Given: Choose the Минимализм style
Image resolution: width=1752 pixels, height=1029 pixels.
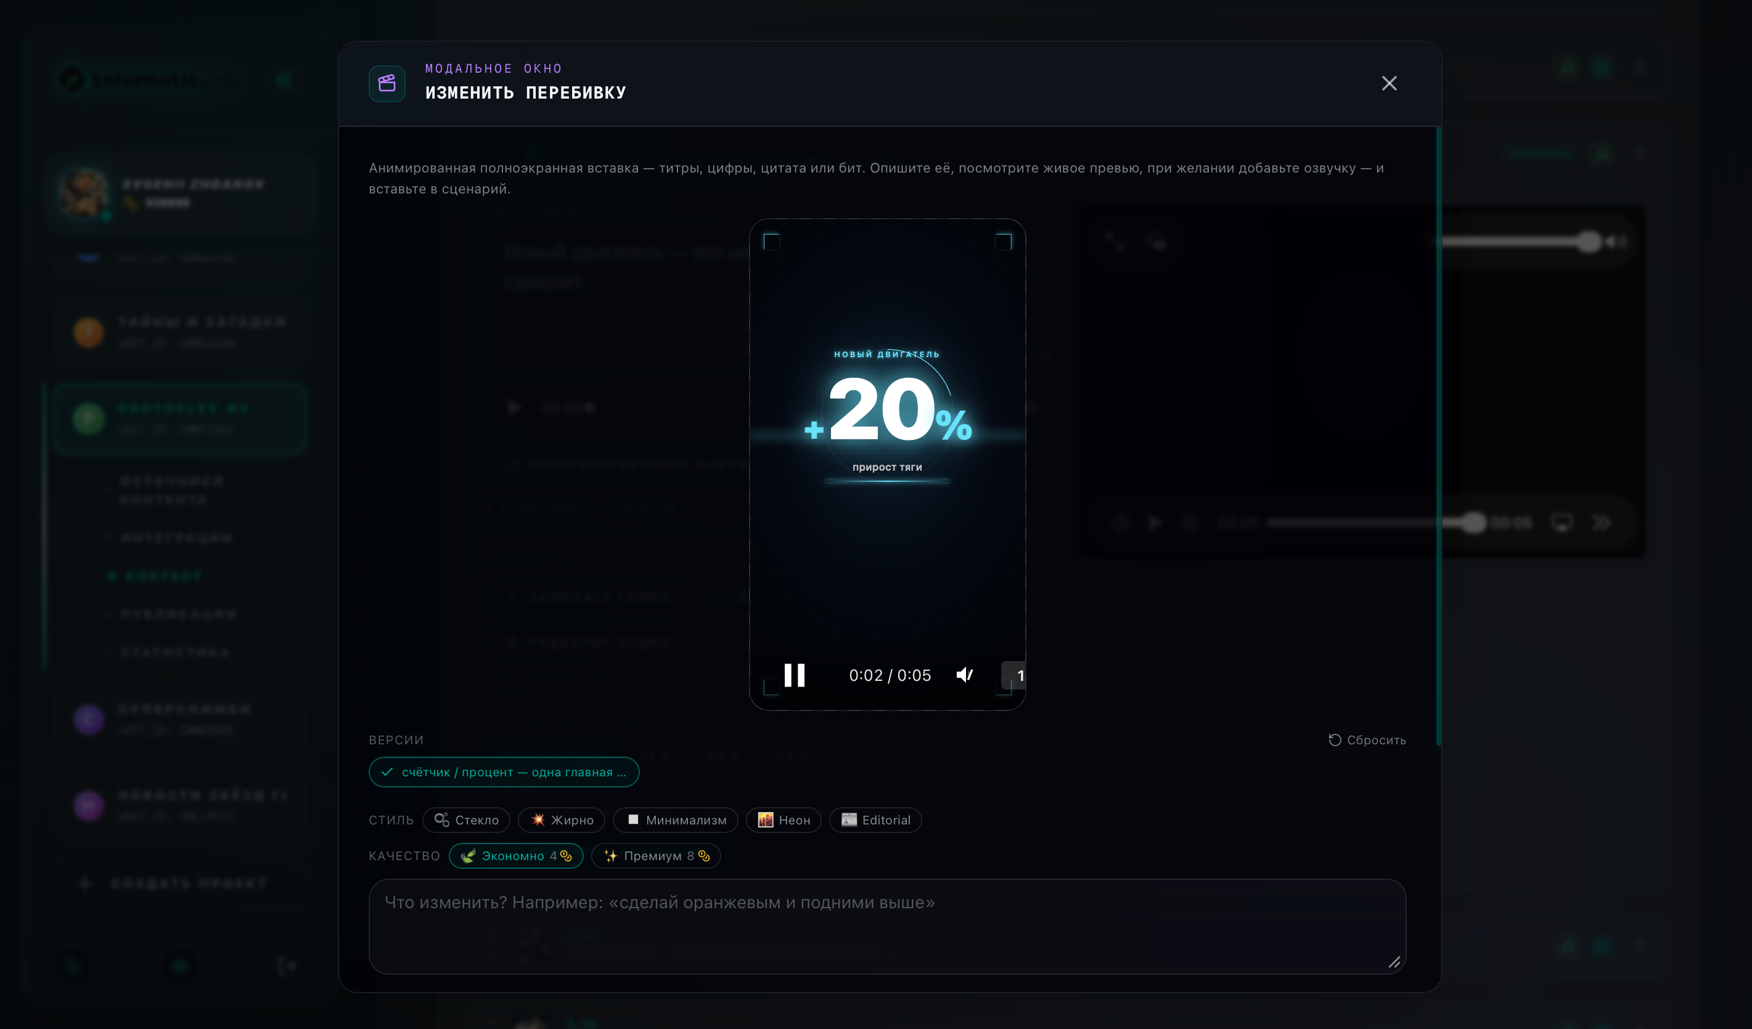Looking at the screenshot, I should coord(675,820).
